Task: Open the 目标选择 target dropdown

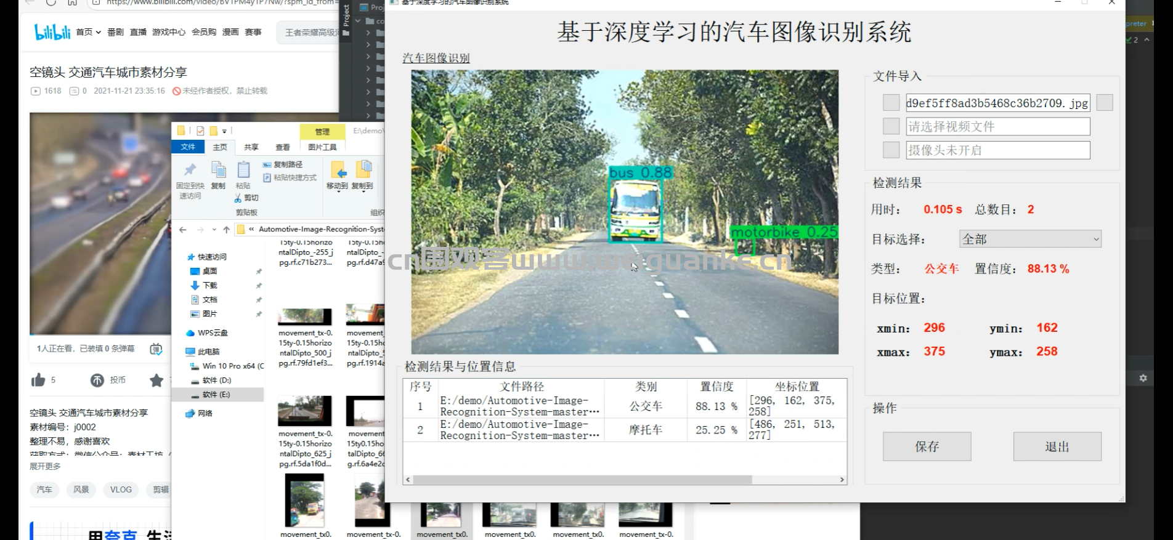Action: tap(1030, 239)
